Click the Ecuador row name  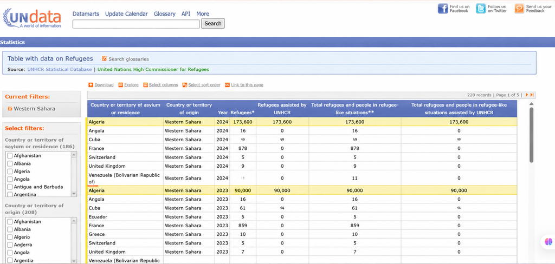pos(98,216)
